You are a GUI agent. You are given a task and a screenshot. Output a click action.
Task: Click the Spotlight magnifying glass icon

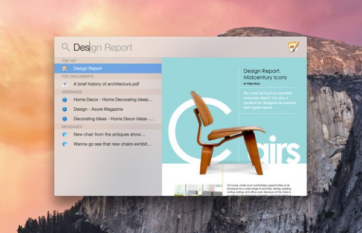click(x=66, y=47)
